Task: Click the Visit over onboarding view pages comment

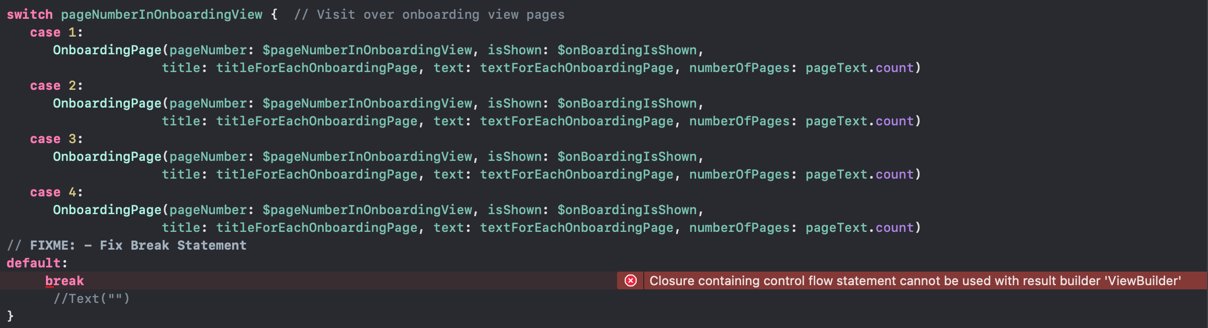Action: click(x=429, y=15)
